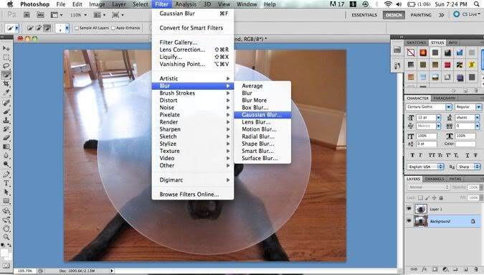This screenshot has width=484, height=275.
Task: Select the Hand tool
Action: click(x=6, y=228)
